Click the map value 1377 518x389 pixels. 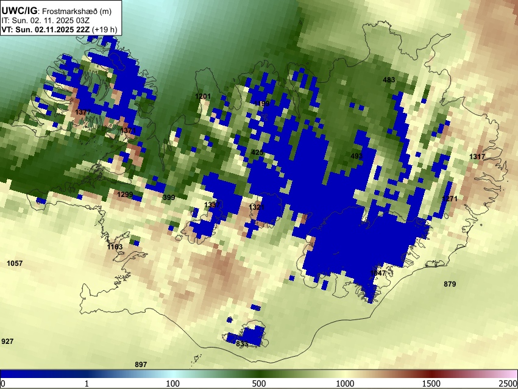click(83, 112)
